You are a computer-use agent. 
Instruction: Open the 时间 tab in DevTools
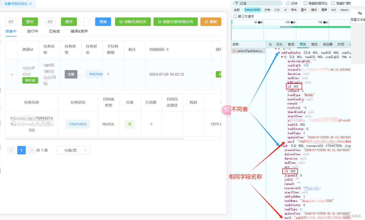tap(341, 44)
